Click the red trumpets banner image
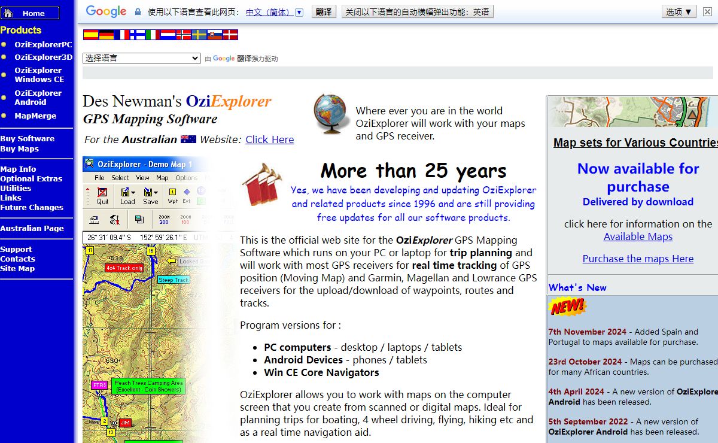 click(261, 184)
